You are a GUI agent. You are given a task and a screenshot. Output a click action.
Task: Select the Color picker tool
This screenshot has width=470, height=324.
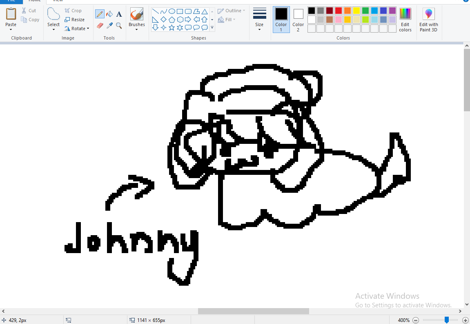(x=109, y=25)
